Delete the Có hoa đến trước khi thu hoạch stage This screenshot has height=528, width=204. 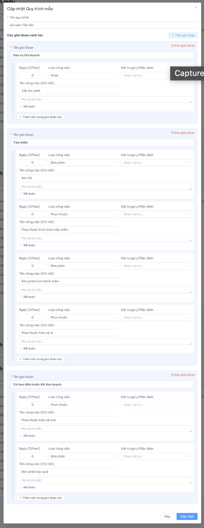183,375
